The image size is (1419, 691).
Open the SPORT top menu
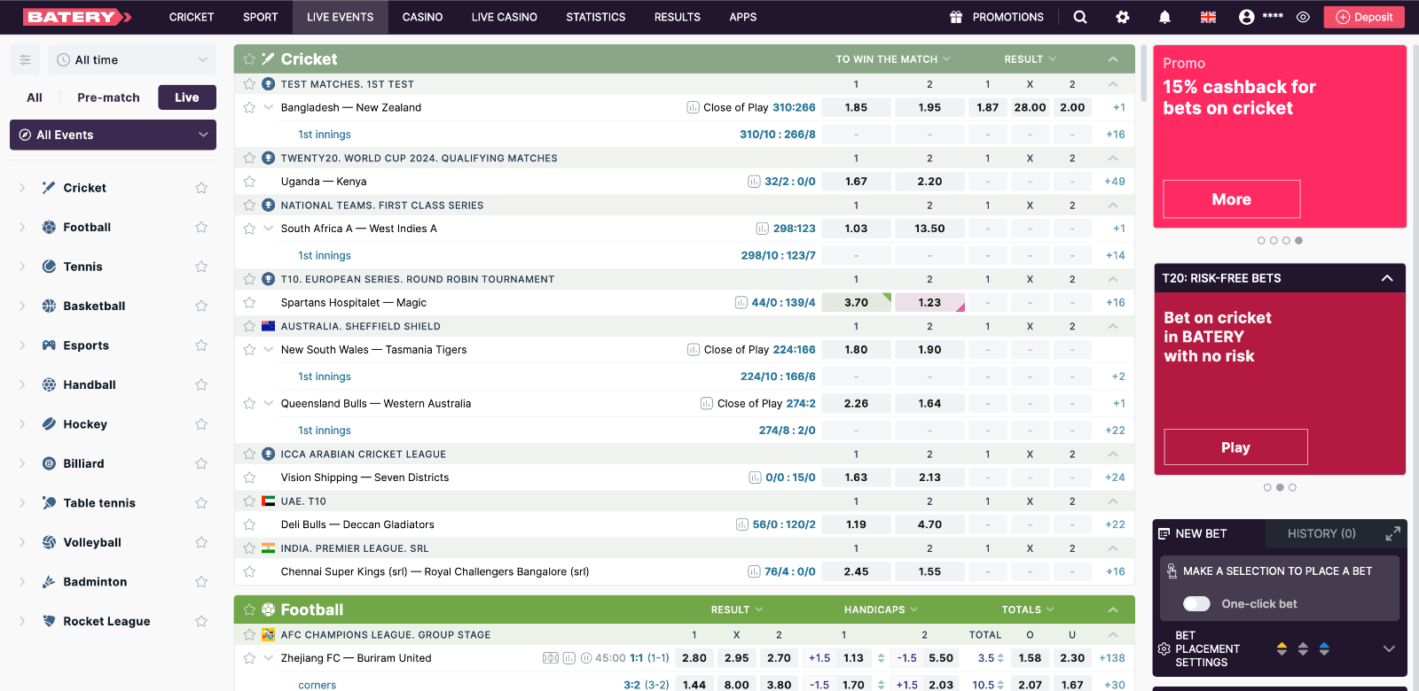(x=261, y=17)
